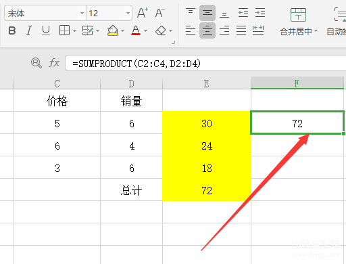Select the align right icon
Screen dimensions: 346x264
(x=224, y=30)
